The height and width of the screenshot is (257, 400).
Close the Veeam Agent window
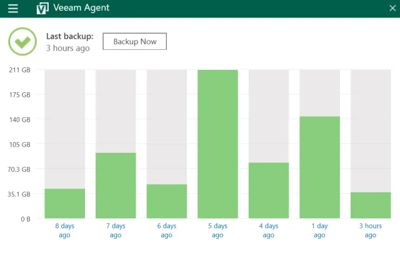pyautogui.click(x=392, y=8)
